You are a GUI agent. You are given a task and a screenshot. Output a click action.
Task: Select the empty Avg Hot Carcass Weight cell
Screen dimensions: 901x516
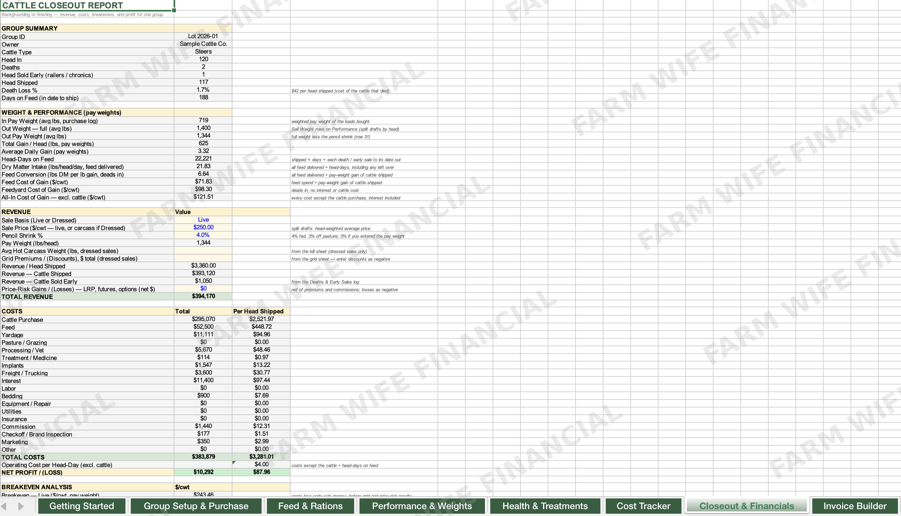[x=203, y=250]
